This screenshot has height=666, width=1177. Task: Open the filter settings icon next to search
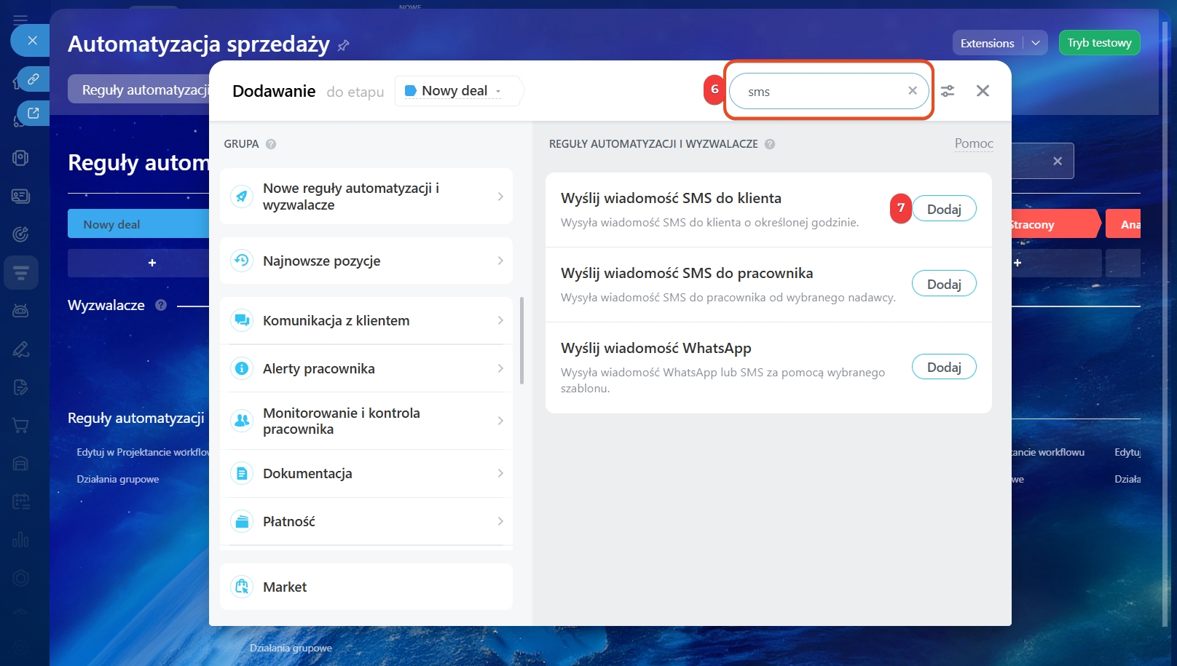point(948,91)
